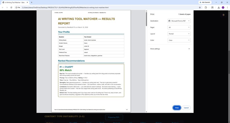
Task: Click the 'Content Volume' table cell
Action: tap(71, 43)
